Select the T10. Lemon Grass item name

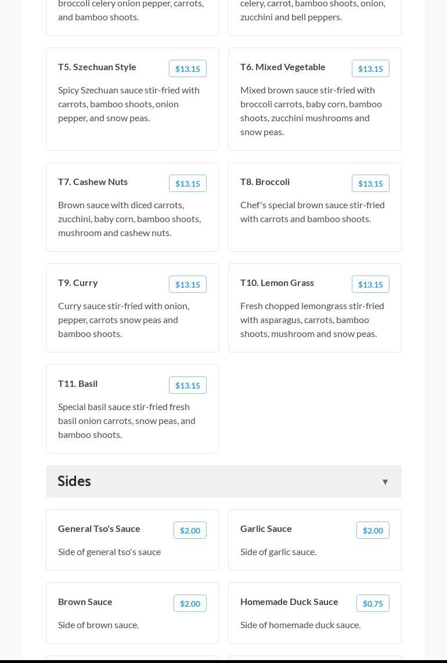coord(277,282)
